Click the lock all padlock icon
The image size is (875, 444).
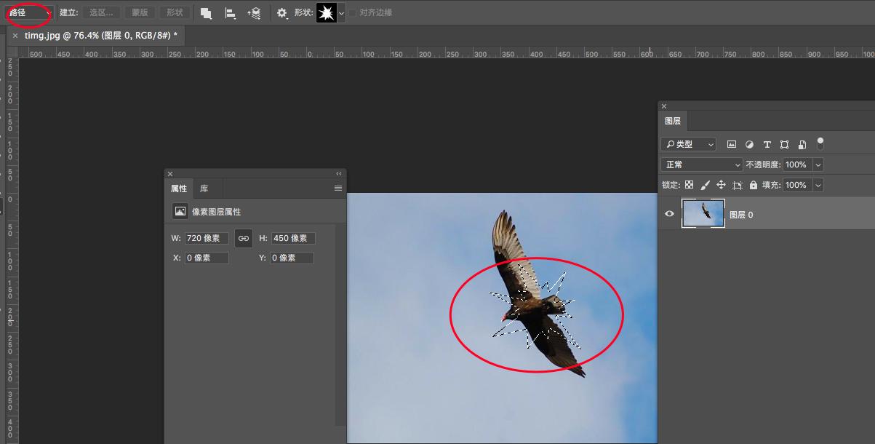753,186
